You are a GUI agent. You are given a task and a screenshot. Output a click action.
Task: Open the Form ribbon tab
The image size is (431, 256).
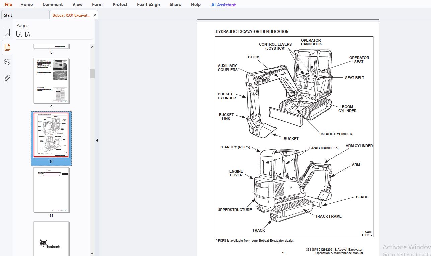tap(97, 4)
